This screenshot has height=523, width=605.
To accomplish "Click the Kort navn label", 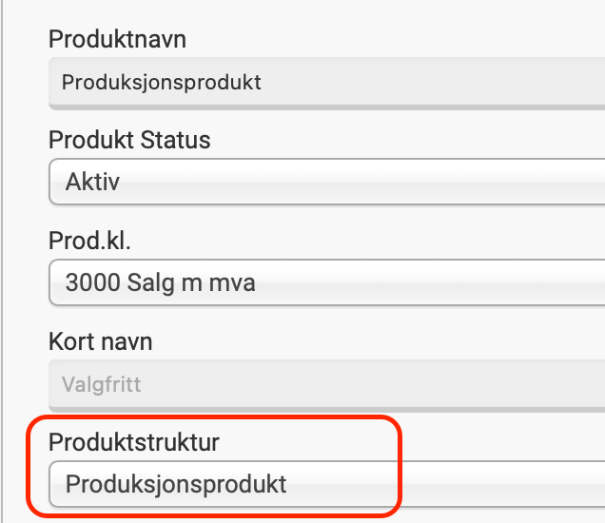I will 100,341.
